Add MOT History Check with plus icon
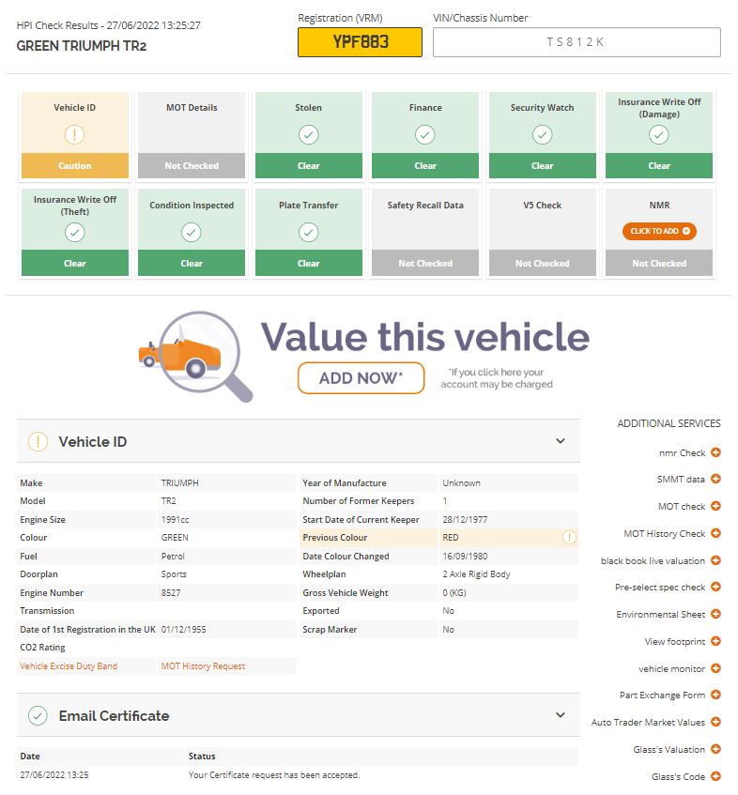The image size is (738, 795). point(715,533)
